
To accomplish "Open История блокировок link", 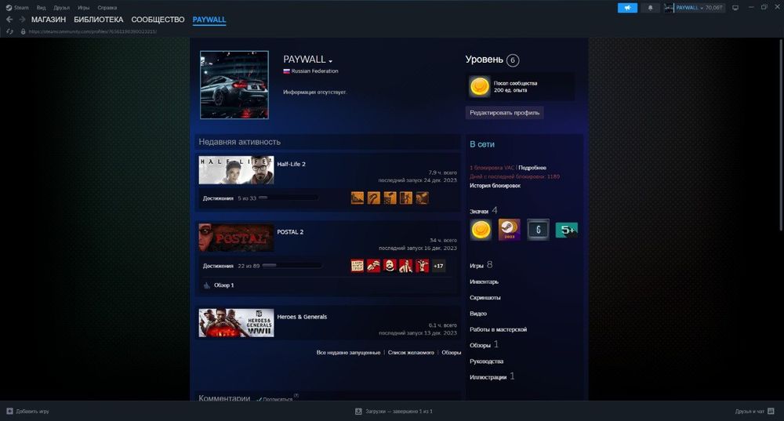I will point(495,186).
